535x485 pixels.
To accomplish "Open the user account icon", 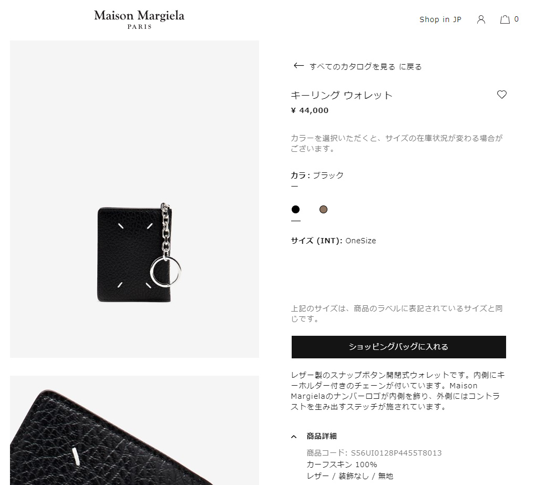I will click(x=481, y=19).
